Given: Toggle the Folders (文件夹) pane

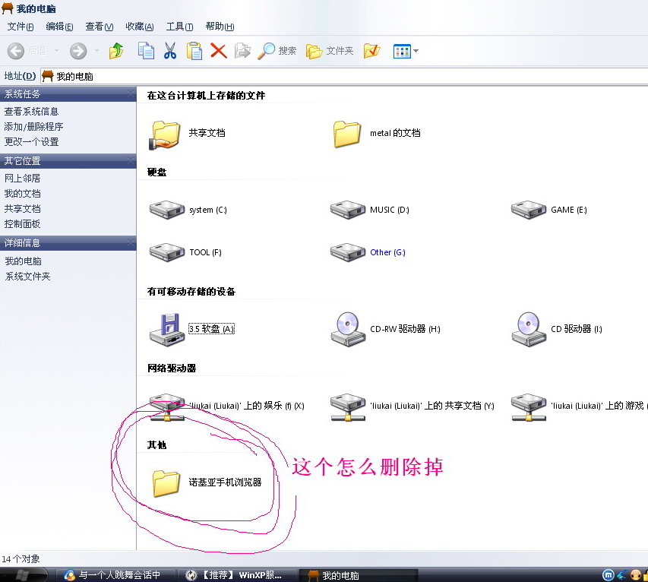Looking at the screenshot, I should coord(330,51).
